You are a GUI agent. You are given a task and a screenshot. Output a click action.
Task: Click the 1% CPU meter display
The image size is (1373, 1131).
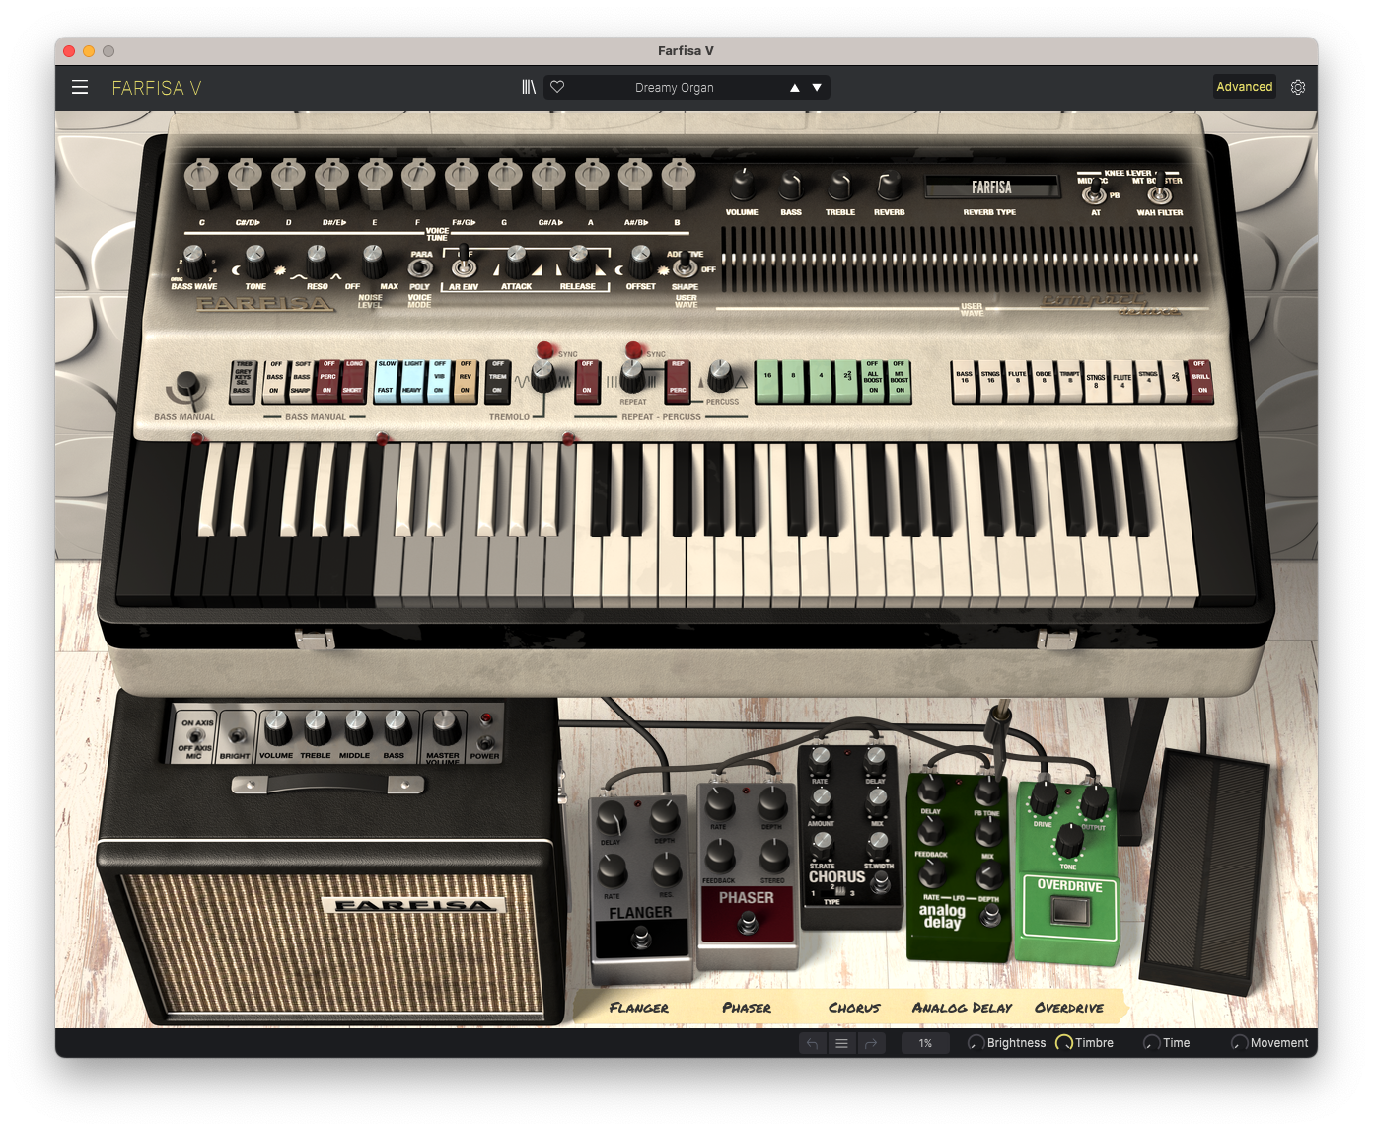point(925,1043)
